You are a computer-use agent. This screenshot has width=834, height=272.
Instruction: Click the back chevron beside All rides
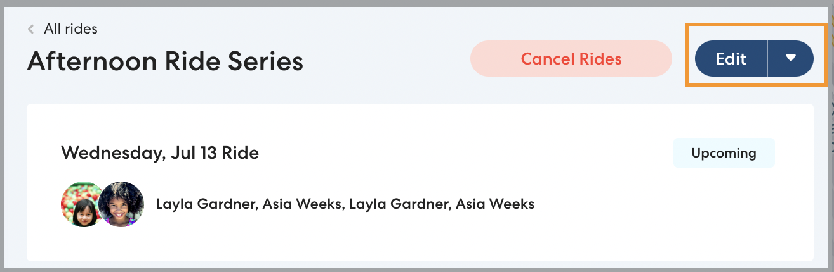(x=31, y=29)
